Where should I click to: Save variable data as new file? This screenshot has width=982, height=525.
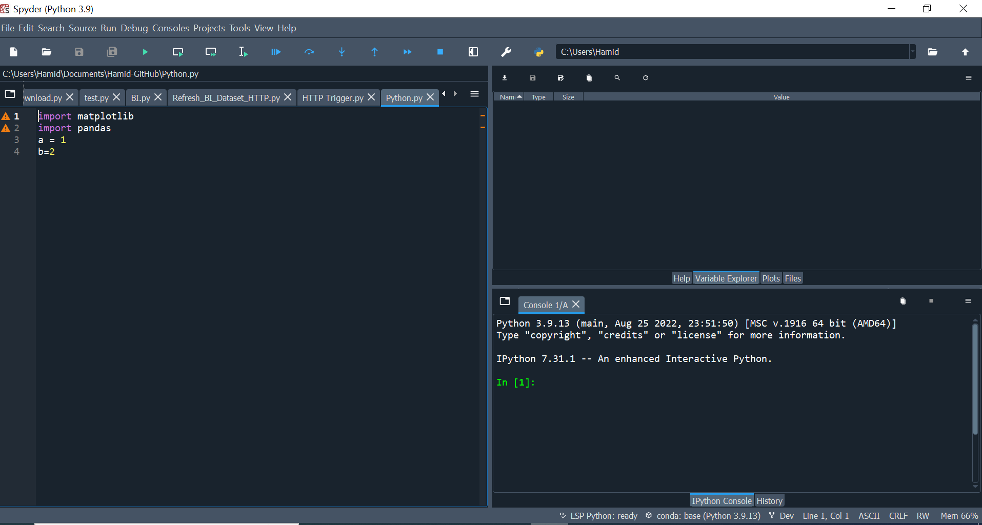[560, 78]
